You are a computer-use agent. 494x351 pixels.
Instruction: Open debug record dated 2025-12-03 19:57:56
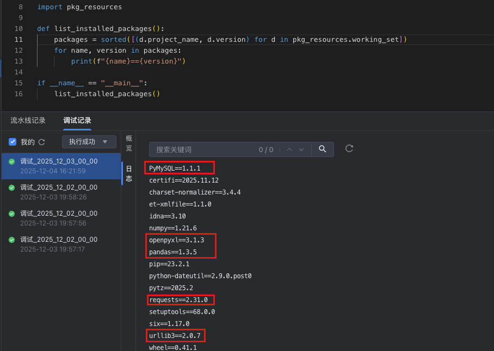pos(59,218)
